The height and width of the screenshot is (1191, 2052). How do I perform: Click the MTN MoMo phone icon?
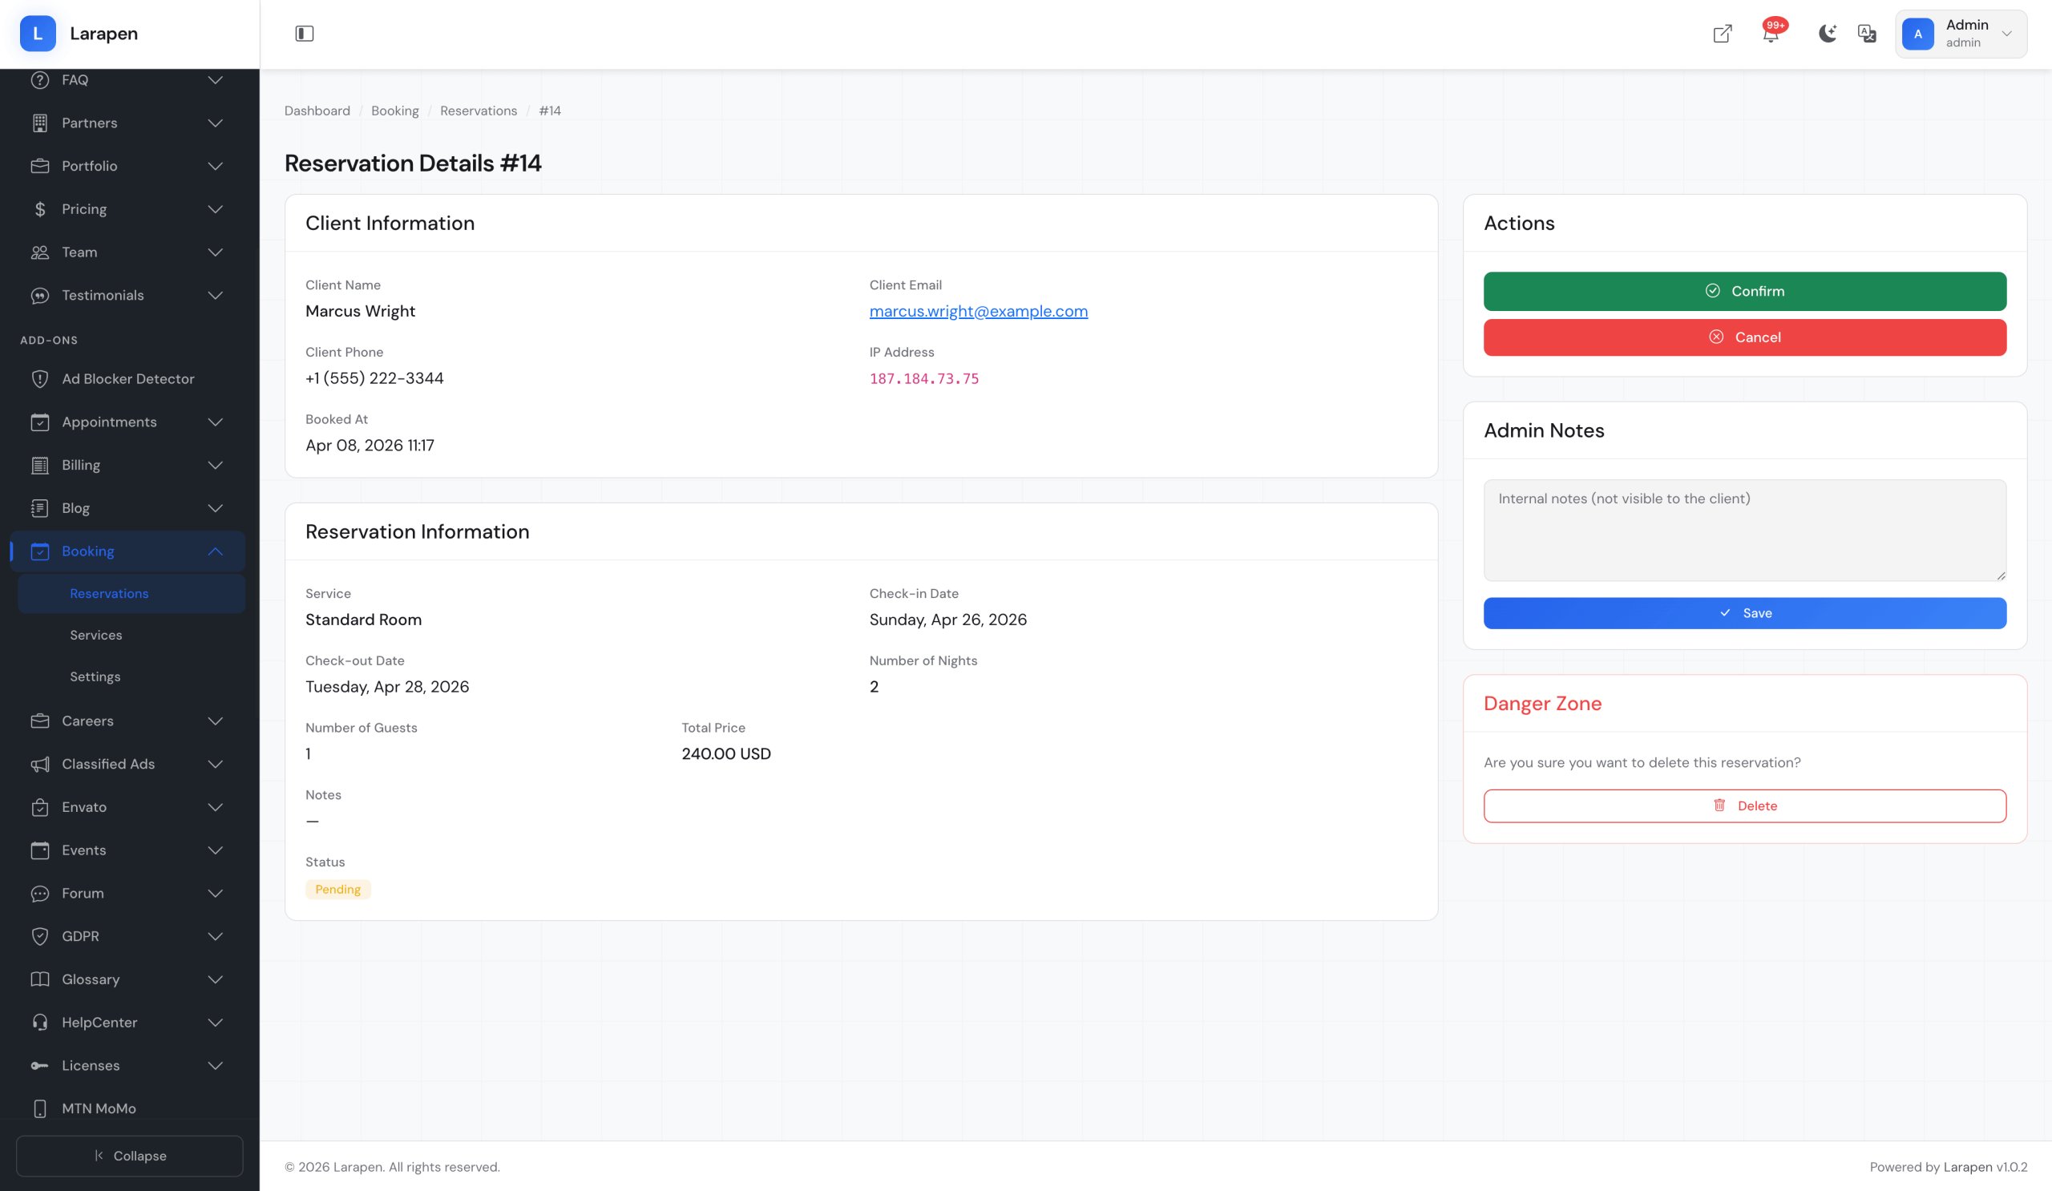40,1108
